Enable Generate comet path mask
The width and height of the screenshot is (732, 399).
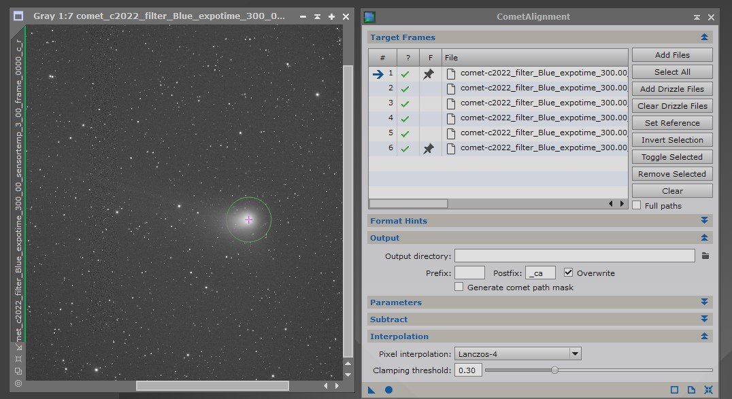pyautogui.click(x=459, y=286)
